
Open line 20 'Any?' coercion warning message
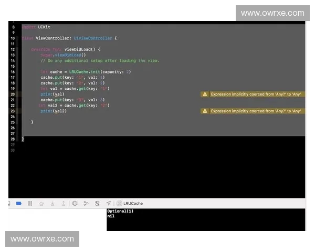(x=256, y=94)
